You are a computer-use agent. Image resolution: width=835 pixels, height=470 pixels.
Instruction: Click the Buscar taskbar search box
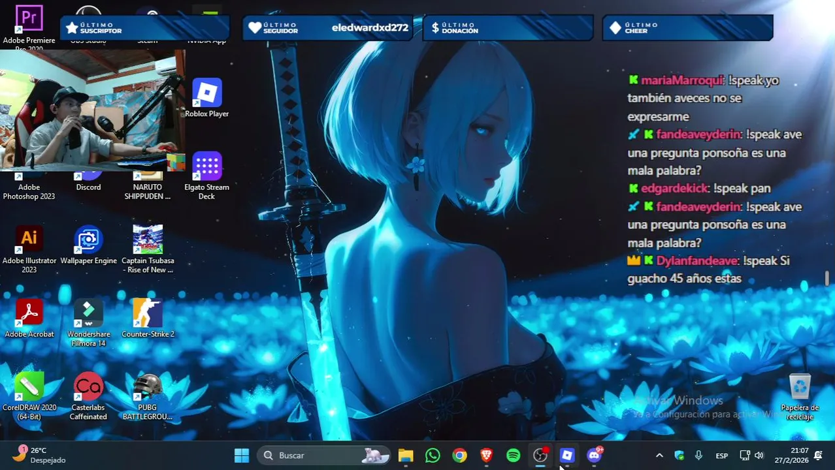pos(323,455)
